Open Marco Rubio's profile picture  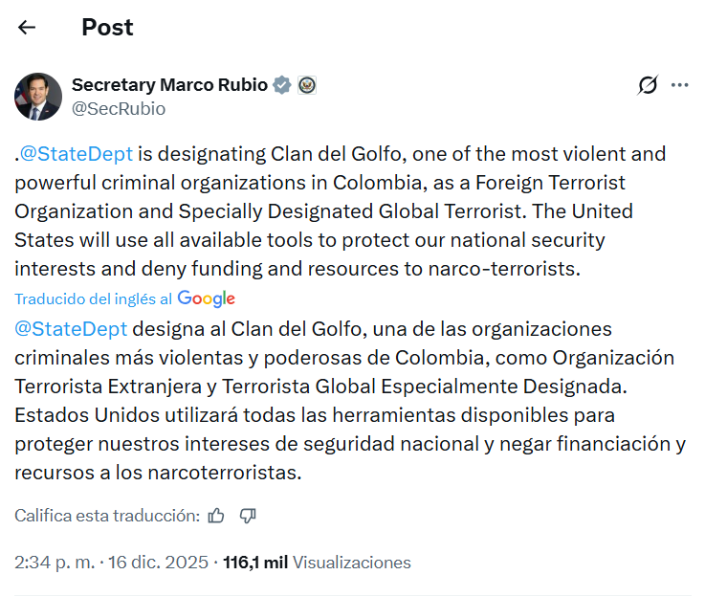tap(38, 96)
